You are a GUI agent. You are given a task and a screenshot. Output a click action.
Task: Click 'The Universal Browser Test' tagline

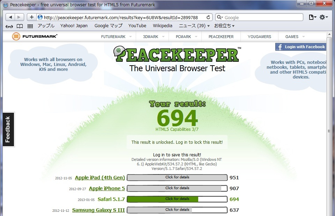[177, 68]
